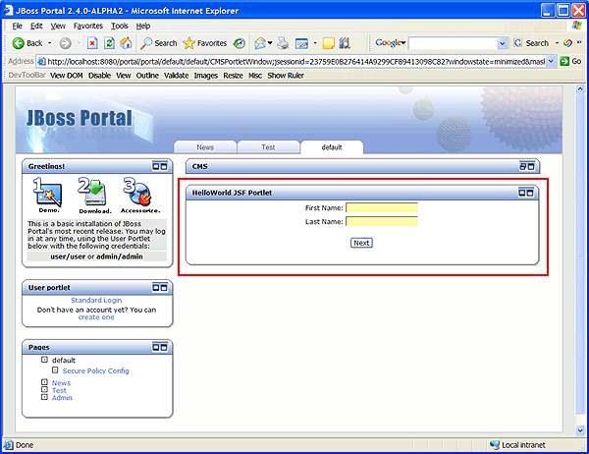Click the Stop loading icon

click(x=92, y=43)
